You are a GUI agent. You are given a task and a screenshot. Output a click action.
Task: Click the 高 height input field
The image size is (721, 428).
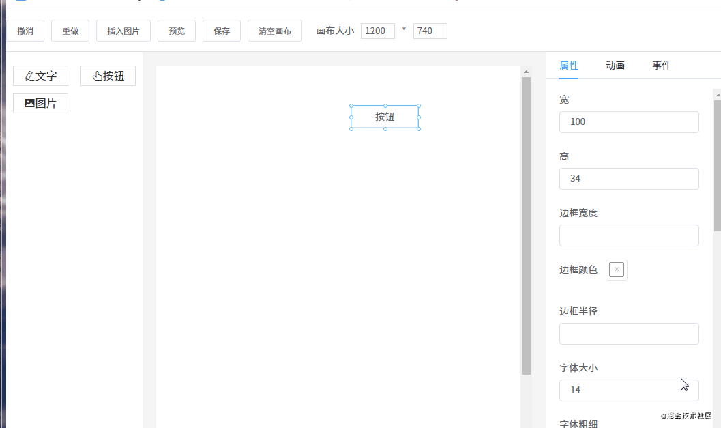coord(629,179)
